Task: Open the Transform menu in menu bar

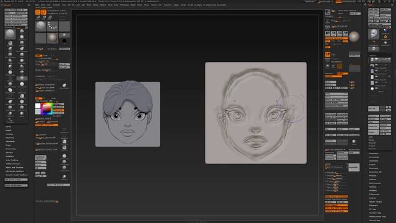Action: (168, 5)
